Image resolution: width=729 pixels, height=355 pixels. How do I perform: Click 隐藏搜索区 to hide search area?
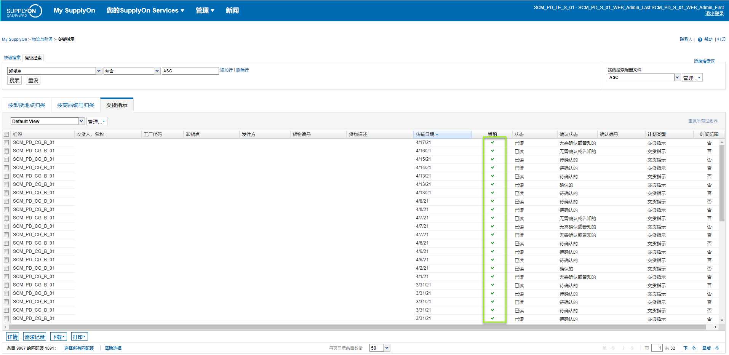point(704,61)
